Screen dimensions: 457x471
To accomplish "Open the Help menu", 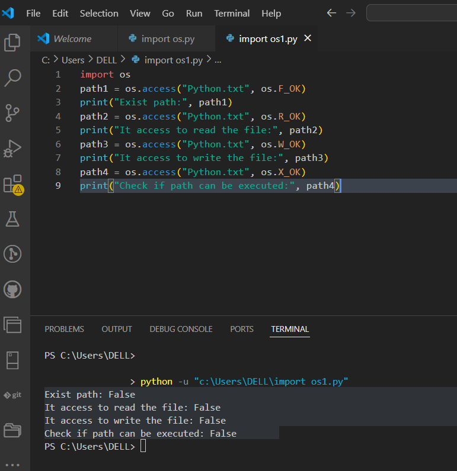I will tap(271, 14).
